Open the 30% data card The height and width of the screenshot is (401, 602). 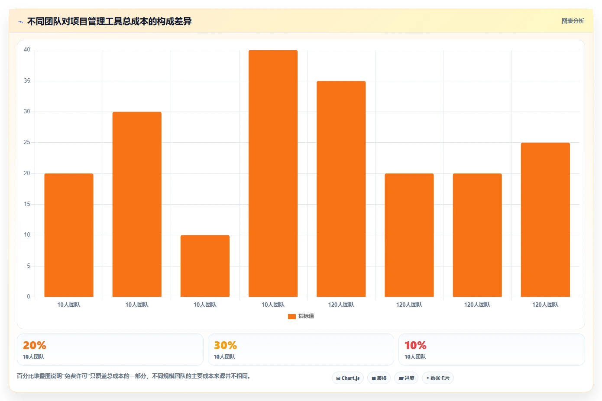point(301,350)
